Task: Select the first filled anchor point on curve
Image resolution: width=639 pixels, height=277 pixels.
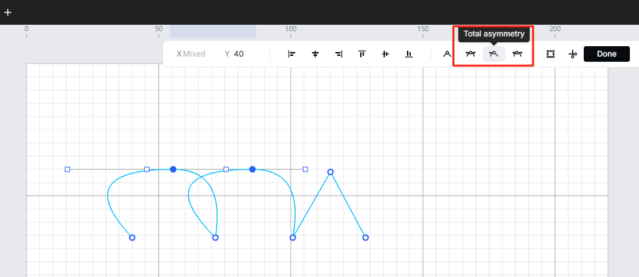Action: (173, 169)
